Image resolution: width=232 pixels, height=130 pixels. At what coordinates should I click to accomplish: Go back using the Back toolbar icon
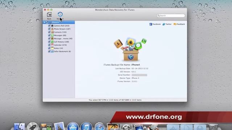(49, 16)
